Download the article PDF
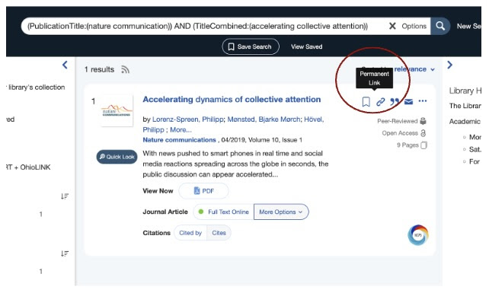Screen dimensions: 489x293 tap(203, 191)
